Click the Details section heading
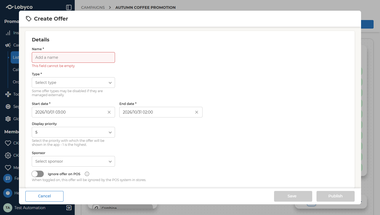This screenshot has height=215, width=380. pyautogui.click(x=41, y=40)
